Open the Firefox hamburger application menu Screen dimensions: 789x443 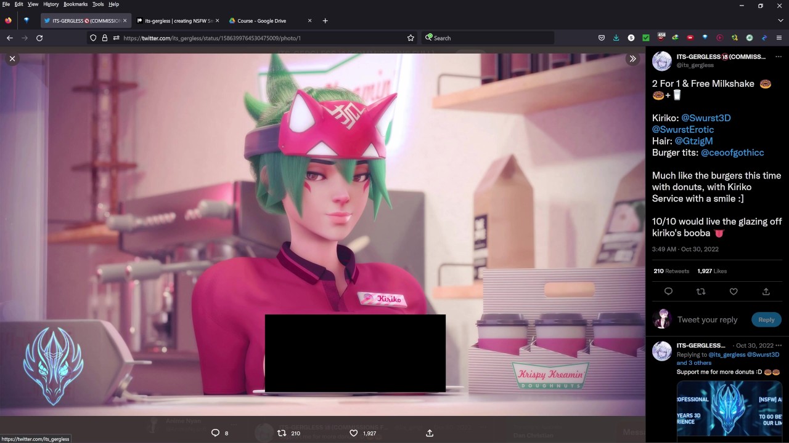pyautogui.click(x=779, y=38)
